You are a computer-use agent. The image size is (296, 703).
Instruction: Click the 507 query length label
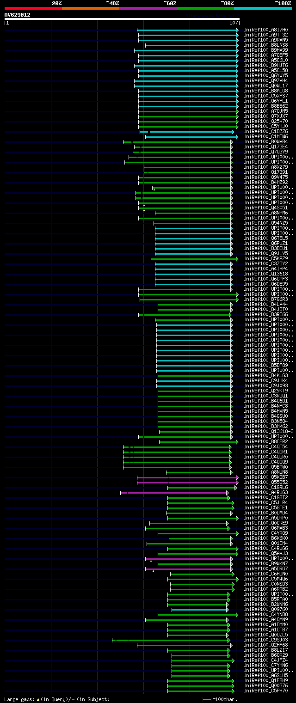pos(234,23)
